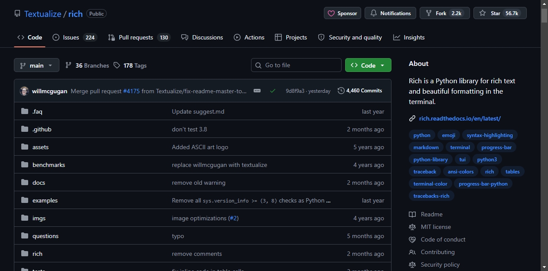
Task: Open the 'remove comments' commit message
Action: (x=197, y=254)
